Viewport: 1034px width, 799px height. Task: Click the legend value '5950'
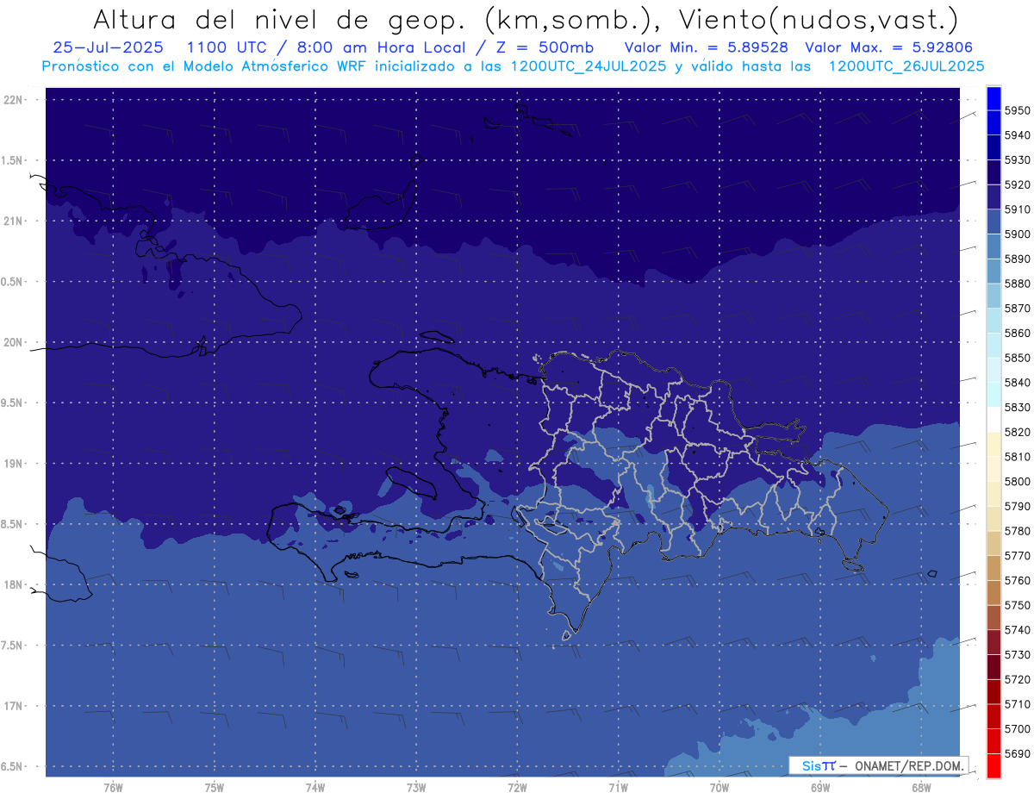click(x=1018, y=111)
